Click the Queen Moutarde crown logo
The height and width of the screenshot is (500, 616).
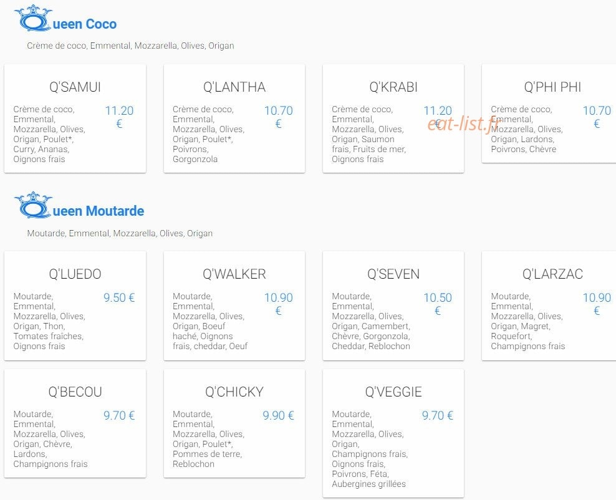[34, 204]
